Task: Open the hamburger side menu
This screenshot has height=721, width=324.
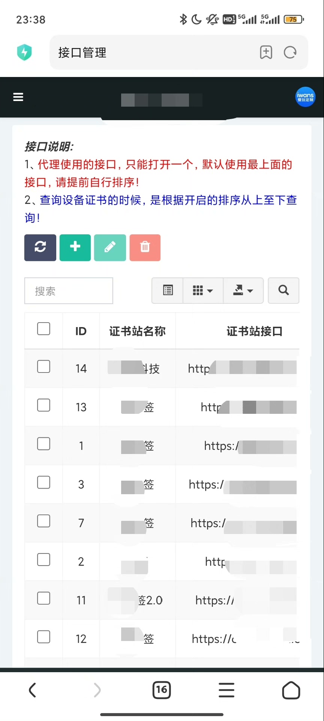Action: 18,97
